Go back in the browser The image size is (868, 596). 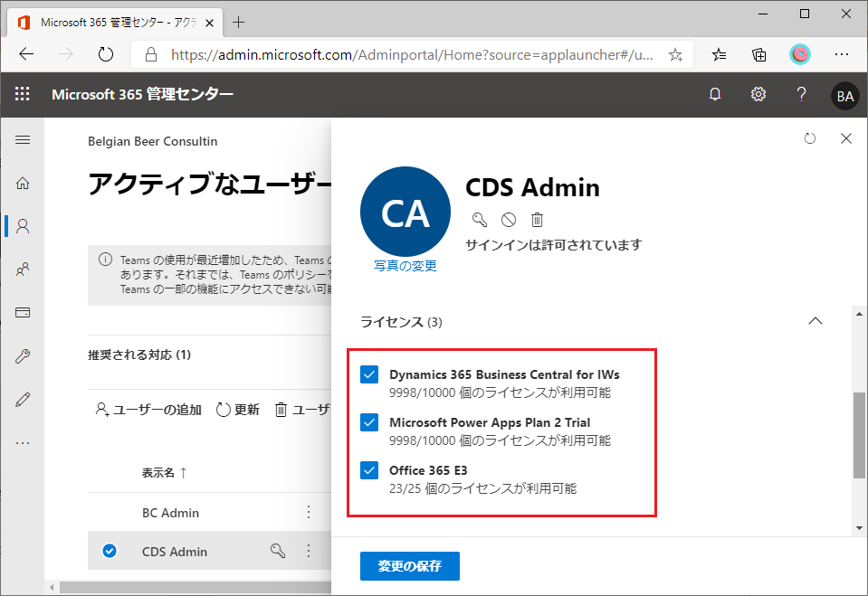click(26, 54)
